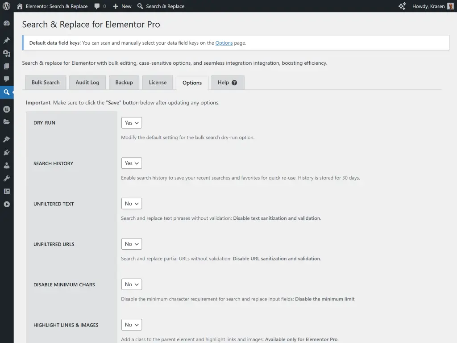Screen dimensions: 457x343
Task: Disable the SEARCH HISTORY option
Action: coord(131,163)
